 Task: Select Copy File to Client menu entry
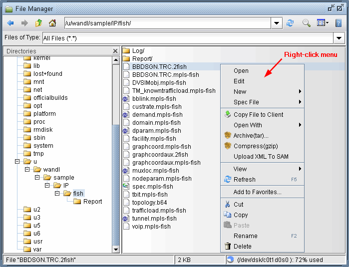[x=258, y=114]
